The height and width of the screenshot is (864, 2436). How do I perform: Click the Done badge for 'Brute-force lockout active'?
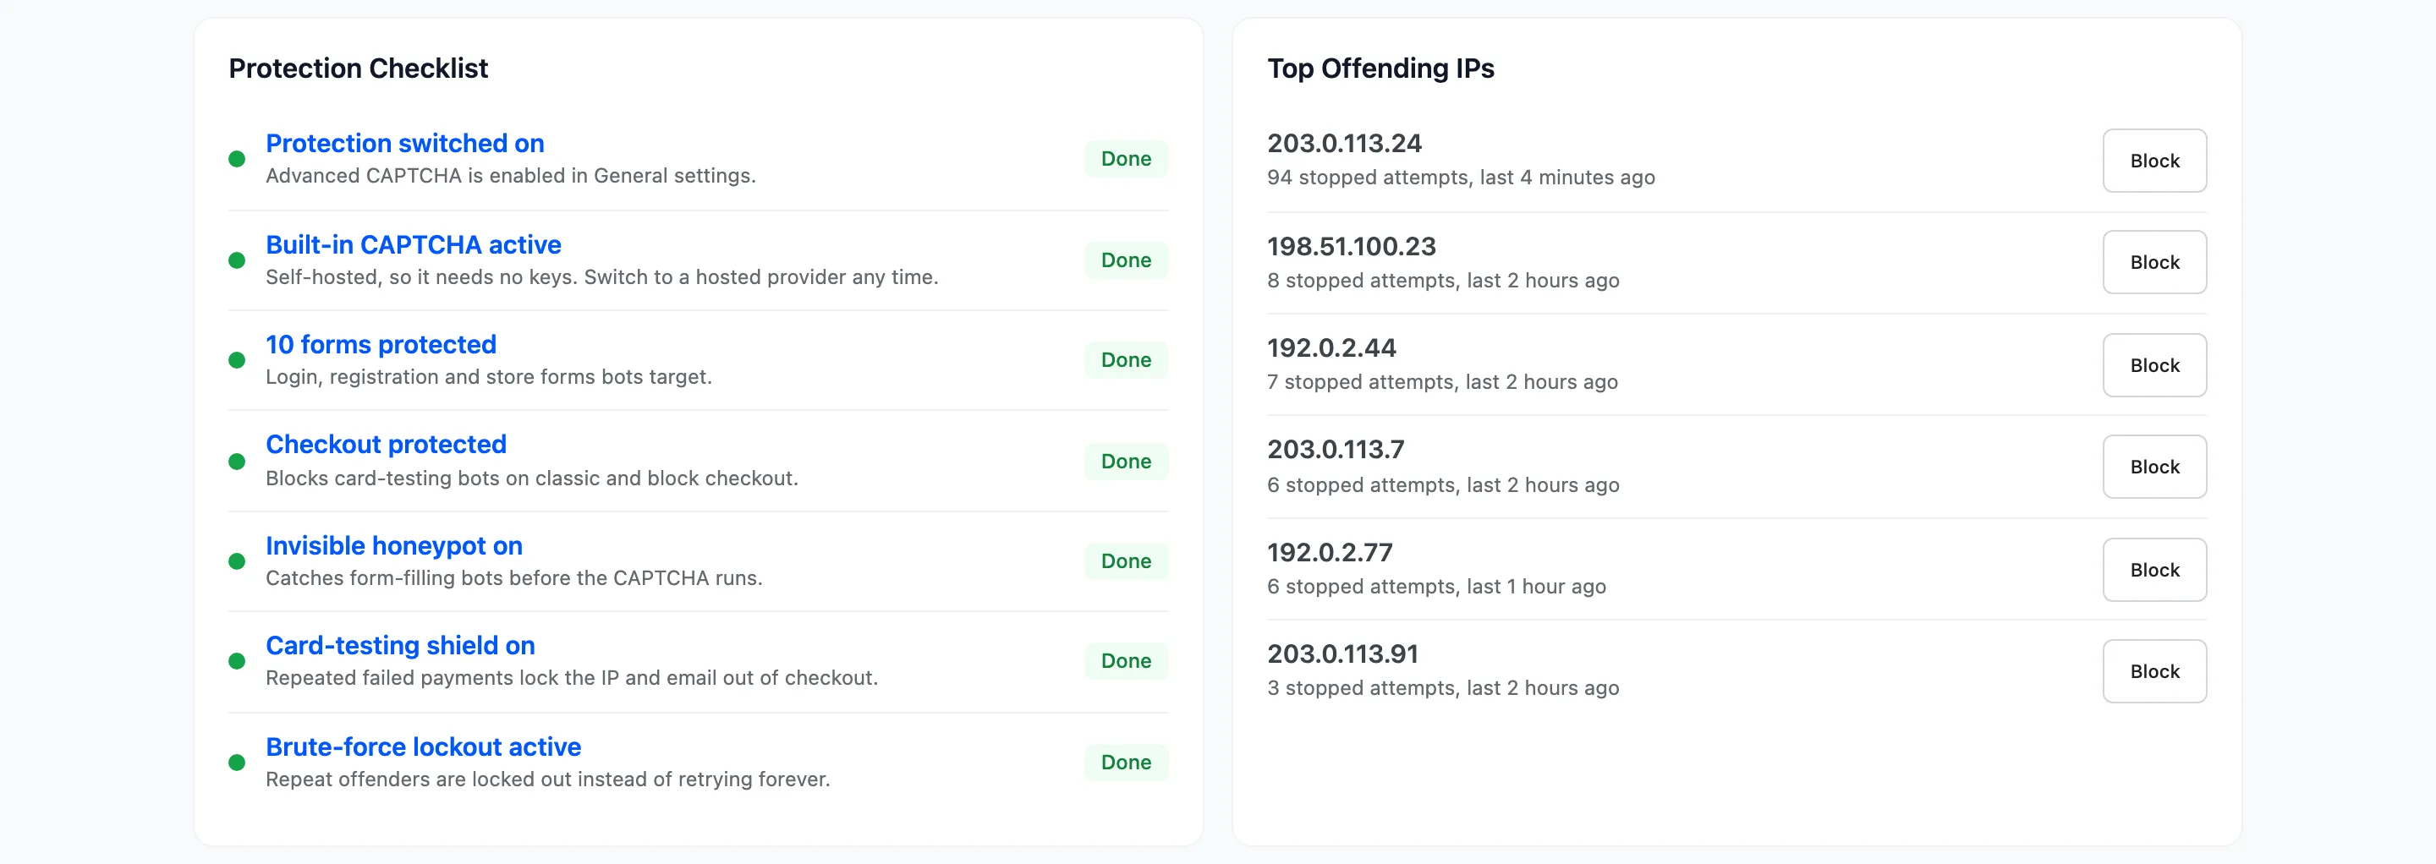point(1127,762)
